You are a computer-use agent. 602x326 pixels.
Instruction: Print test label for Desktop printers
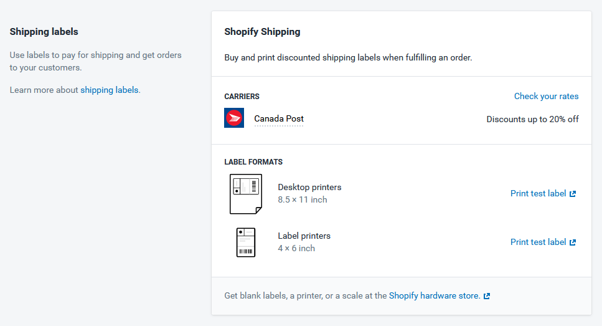(x=539, y=193)
